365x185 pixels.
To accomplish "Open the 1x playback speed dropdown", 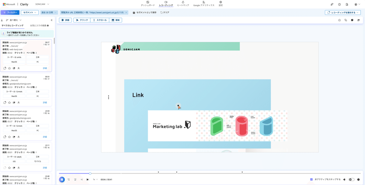I will pyautogui.click(x=95, y=180).
